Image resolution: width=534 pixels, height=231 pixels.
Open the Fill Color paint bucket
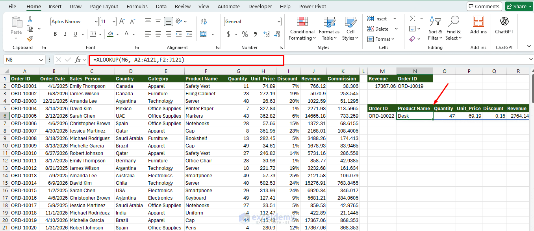tap(110, 34)
